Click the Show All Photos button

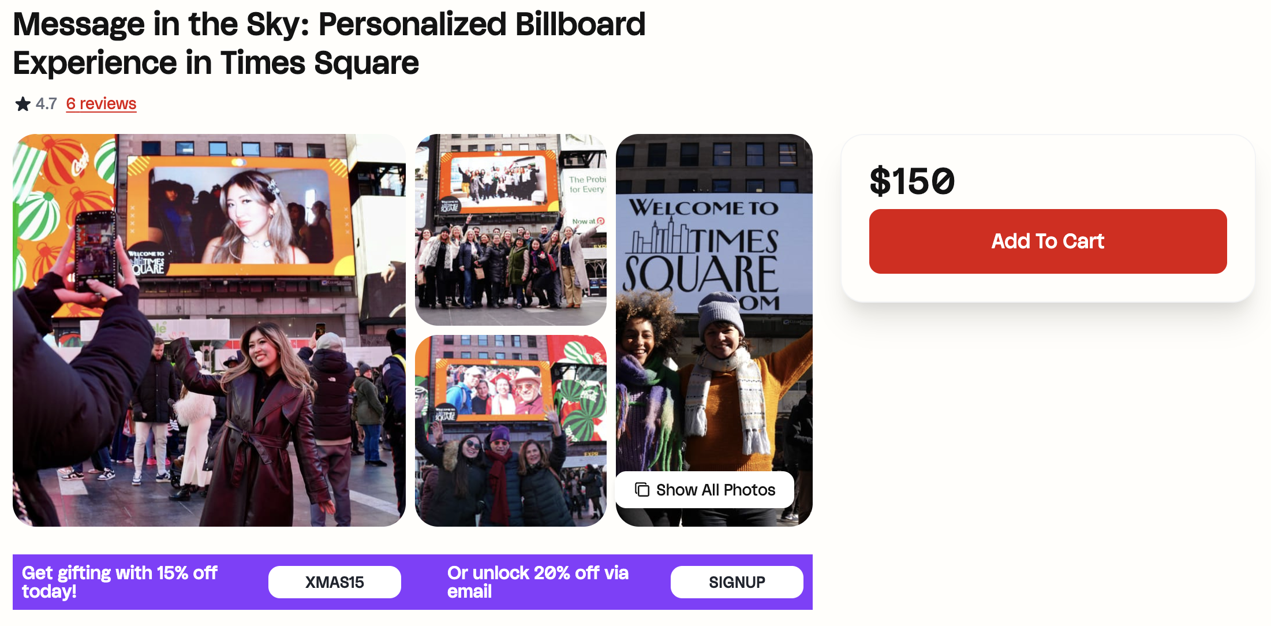pyautogui.click(x=705, y=490)
